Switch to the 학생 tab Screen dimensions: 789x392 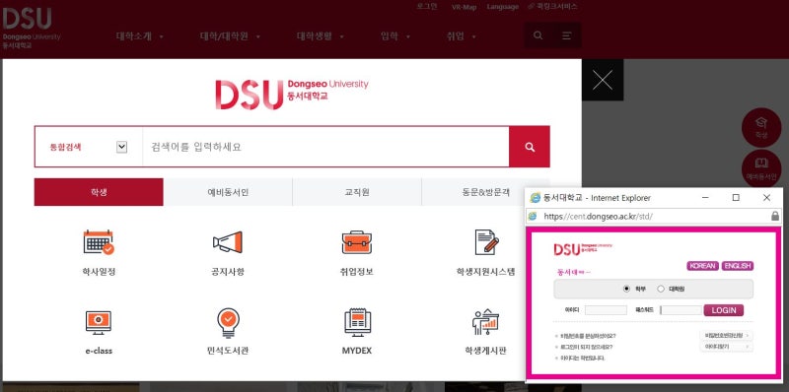[99, 192]
